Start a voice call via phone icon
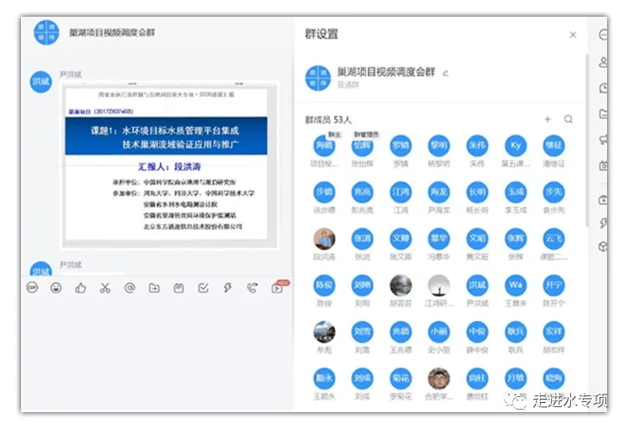The width and height of the screenshot is (628, 428). pos(252,288)
